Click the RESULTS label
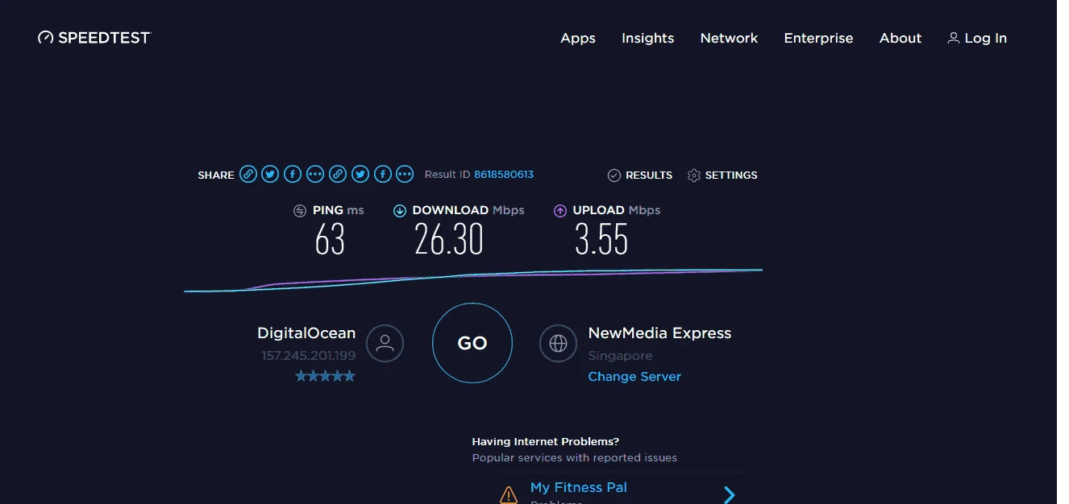 coord(649,175)
